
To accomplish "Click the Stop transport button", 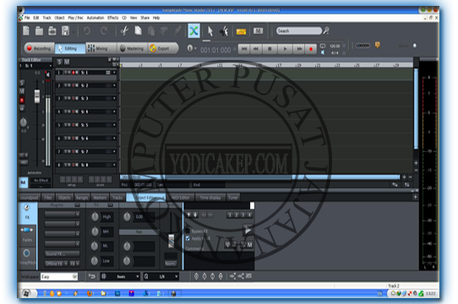I will 270,49.
